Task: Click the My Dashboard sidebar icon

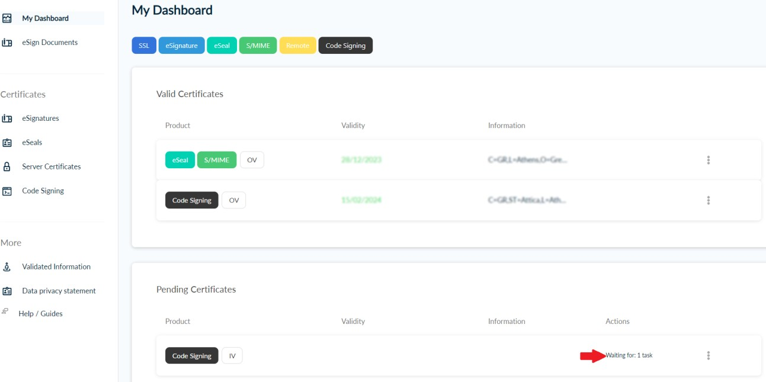Action: pyautogui.click(x=7, y=18)
